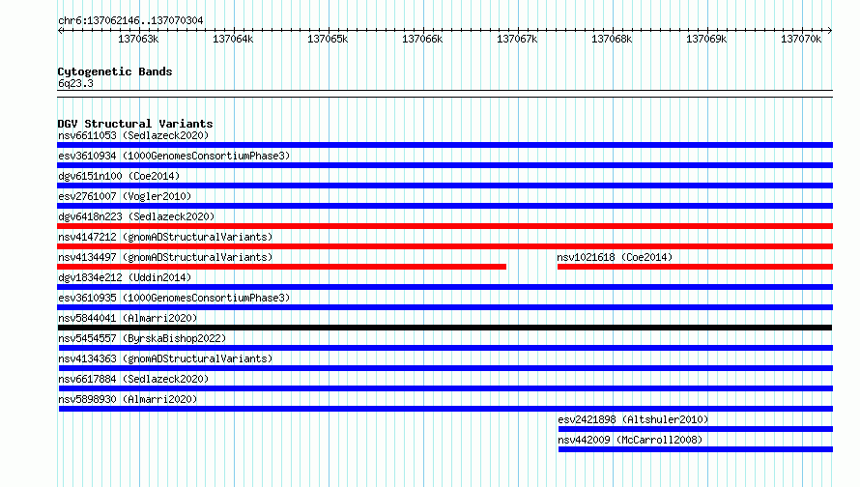This screenshot has width=860, height=487.
Task: Click the nsv5844041 (Almarri2020) variant label
Action: coord(128,318)
